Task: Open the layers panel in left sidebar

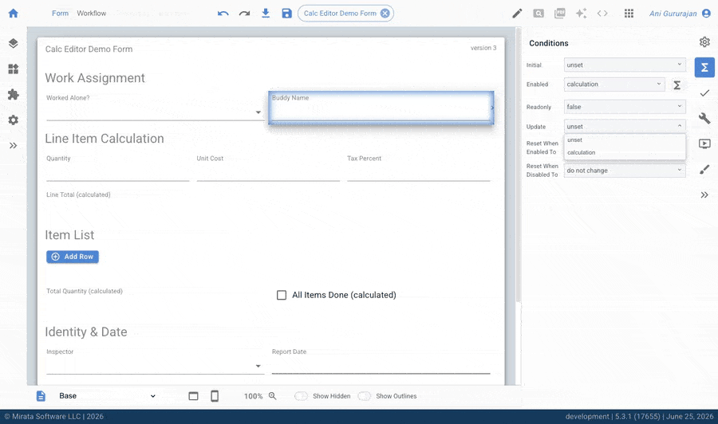Action: click(14, 44)
